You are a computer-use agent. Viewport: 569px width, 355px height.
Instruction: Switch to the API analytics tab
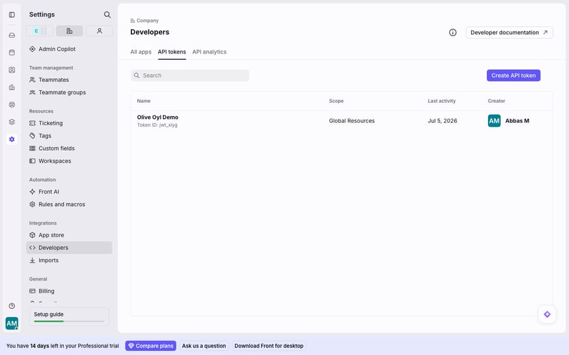point(209,52)
